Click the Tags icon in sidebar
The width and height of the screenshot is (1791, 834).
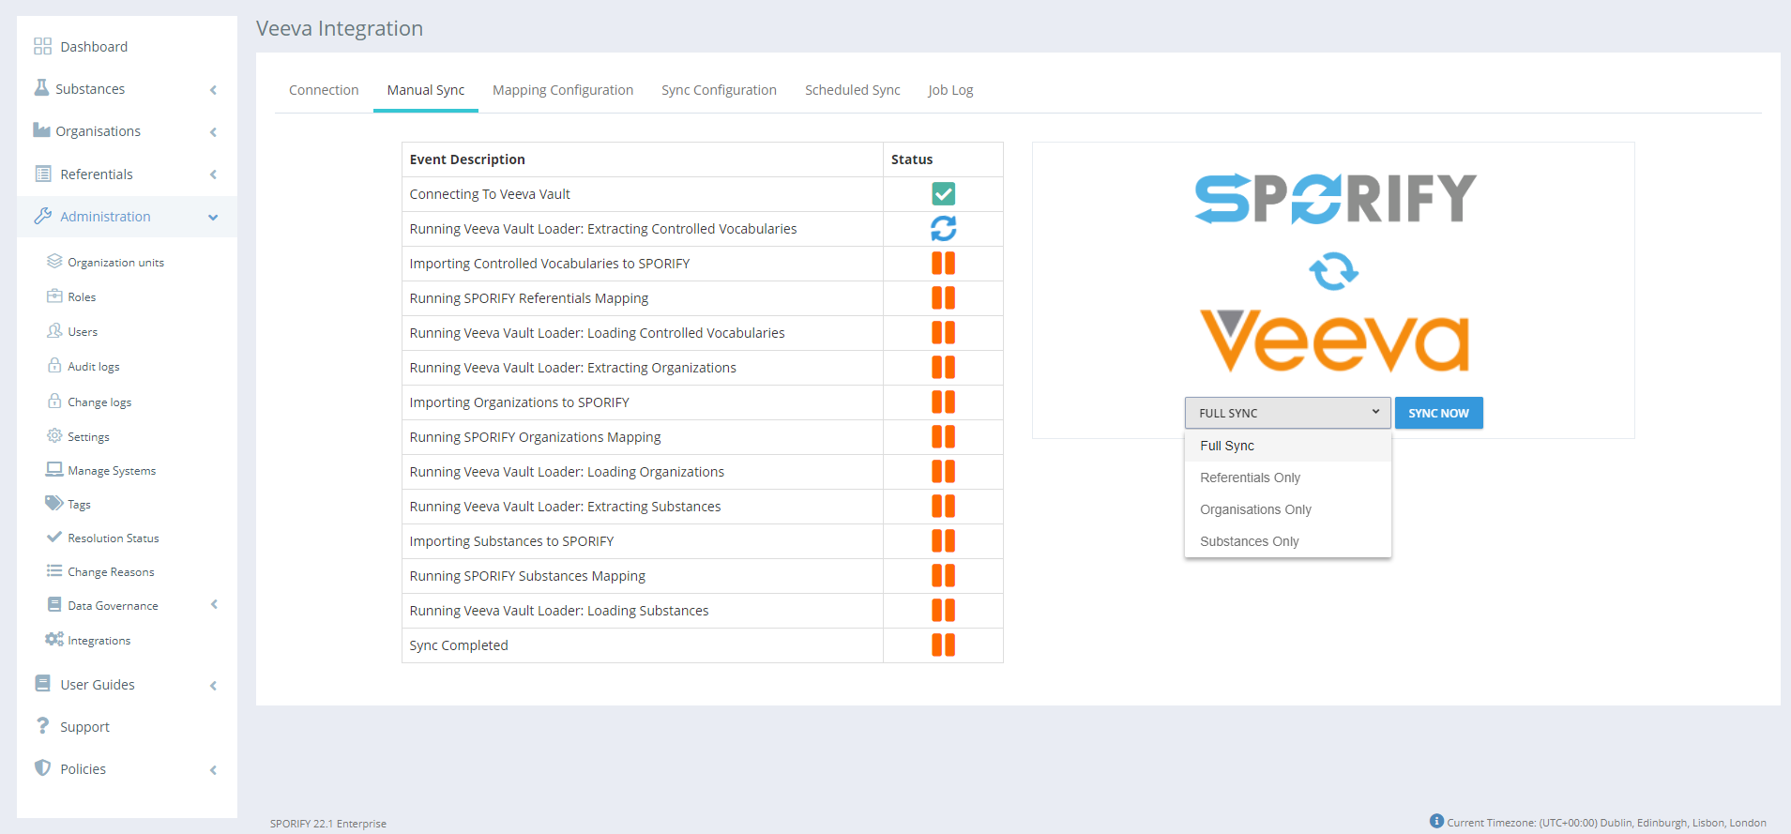[54, 504]
